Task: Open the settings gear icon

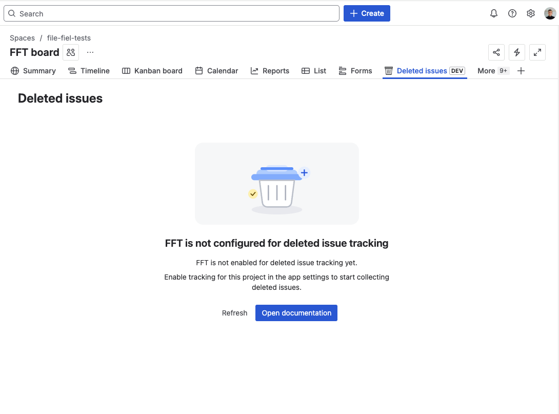Action: (531, 13)
